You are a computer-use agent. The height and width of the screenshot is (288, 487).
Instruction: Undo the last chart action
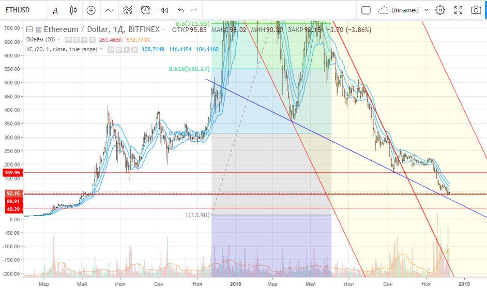(x=180, y=10)
